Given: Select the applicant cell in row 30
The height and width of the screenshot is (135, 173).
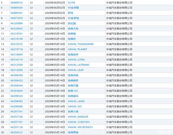Looking at the screenshot, I should [x=119, y=132].
